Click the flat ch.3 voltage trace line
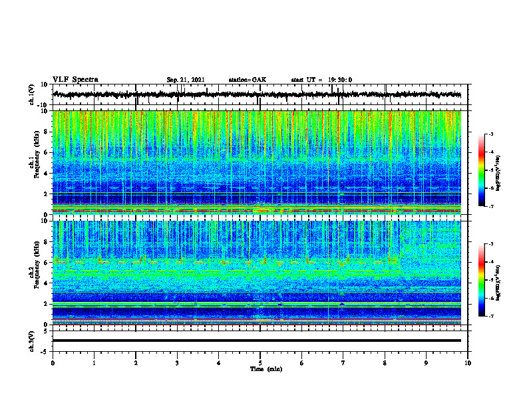This screenshot has width=527, height=407. coord(256,340)
